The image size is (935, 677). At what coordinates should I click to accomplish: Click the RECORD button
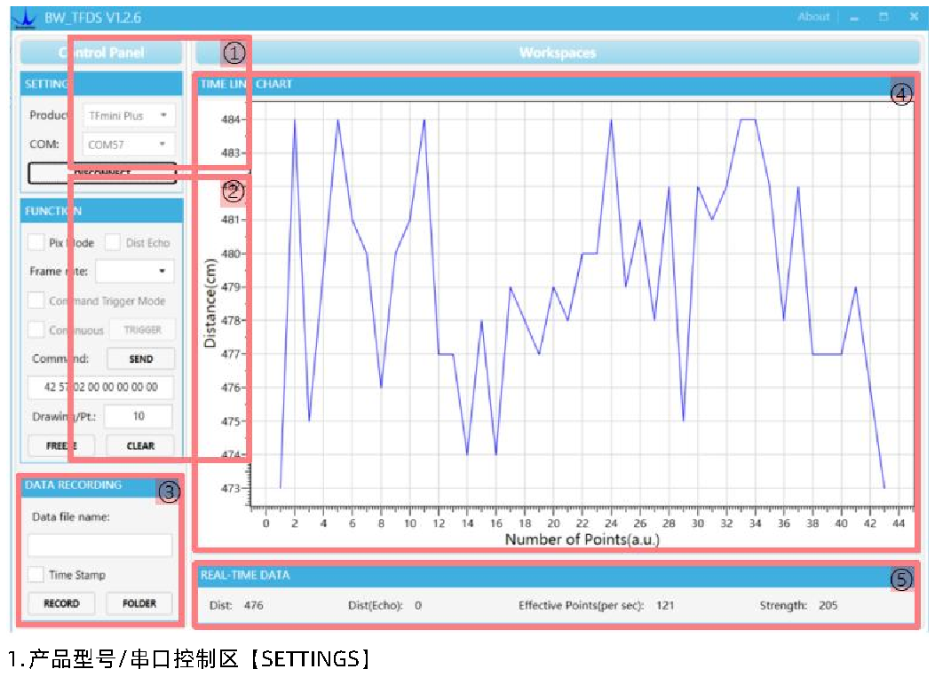[61, 603]
